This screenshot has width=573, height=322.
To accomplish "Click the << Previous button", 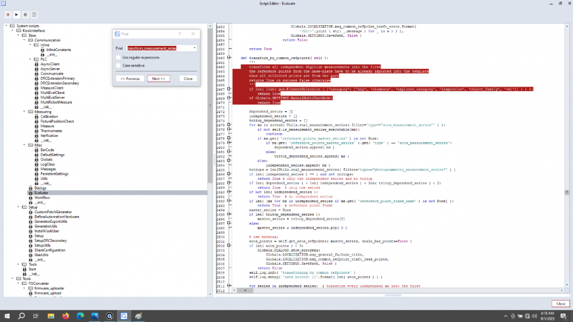I will 130,78.
